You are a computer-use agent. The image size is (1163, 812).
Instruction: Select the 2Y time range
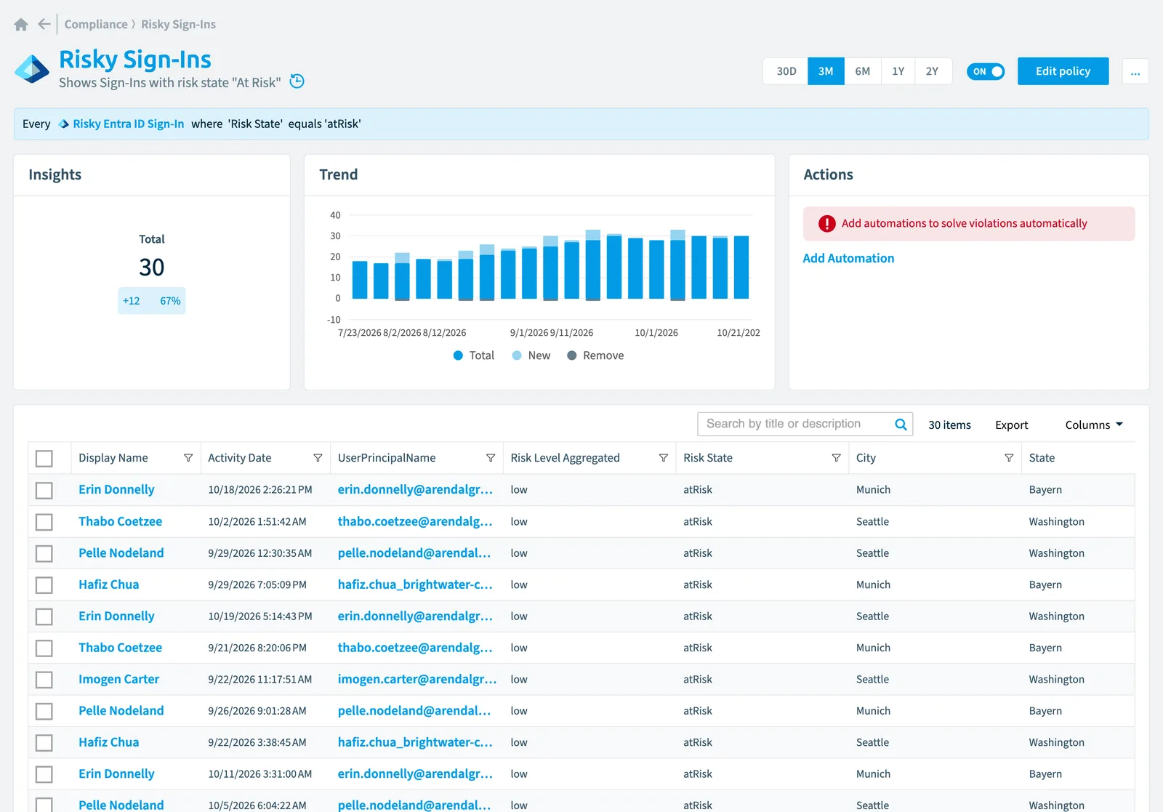[x=933, y=71]
